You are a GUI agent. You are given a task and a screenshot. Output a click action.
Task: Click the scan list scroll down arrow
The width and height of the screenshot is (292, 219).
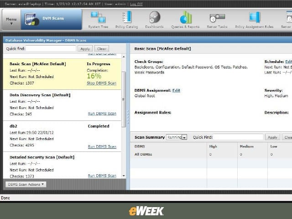click(124, 176)
